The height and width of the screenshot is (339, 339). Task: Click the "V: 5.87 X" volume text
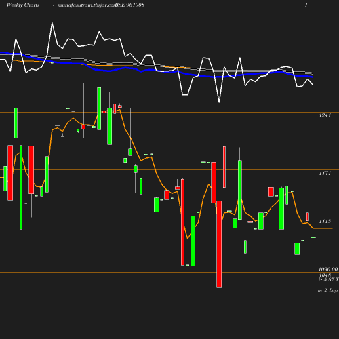tap(328, 279)
